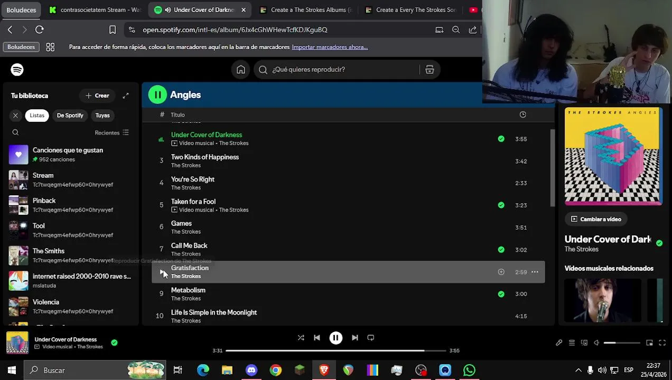672x380 pixels.
Task: Skip to next track
Action: (x=355, y=338)
